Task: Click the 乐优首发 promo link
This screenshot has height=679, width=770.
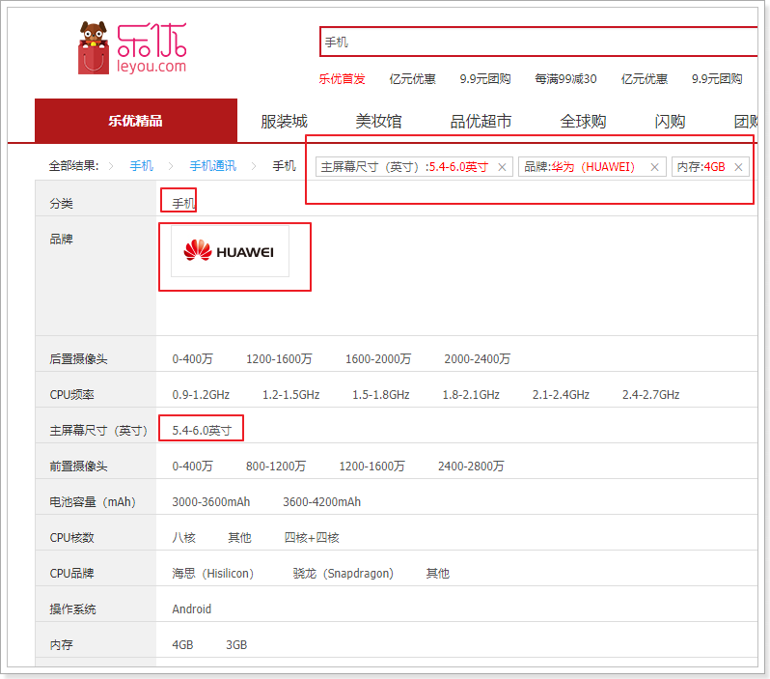Action: [x=342, y=79]
